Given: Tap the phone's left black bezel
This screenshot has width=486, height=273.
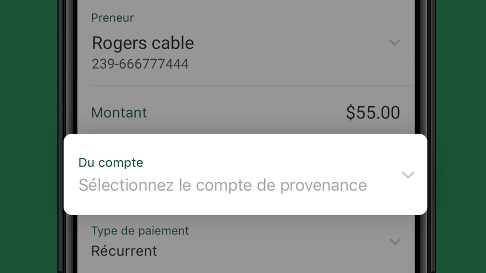Looking at the screenshot, I should click(x=67, y=77).
